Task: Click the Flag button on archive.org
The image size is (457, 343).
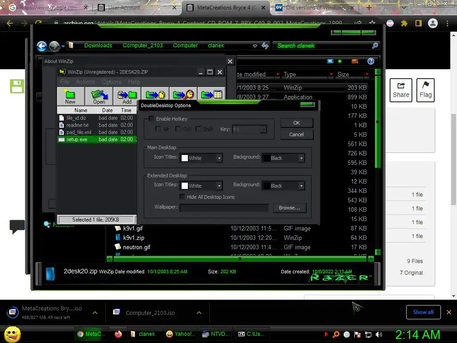Action: click(x=425, y=90)
